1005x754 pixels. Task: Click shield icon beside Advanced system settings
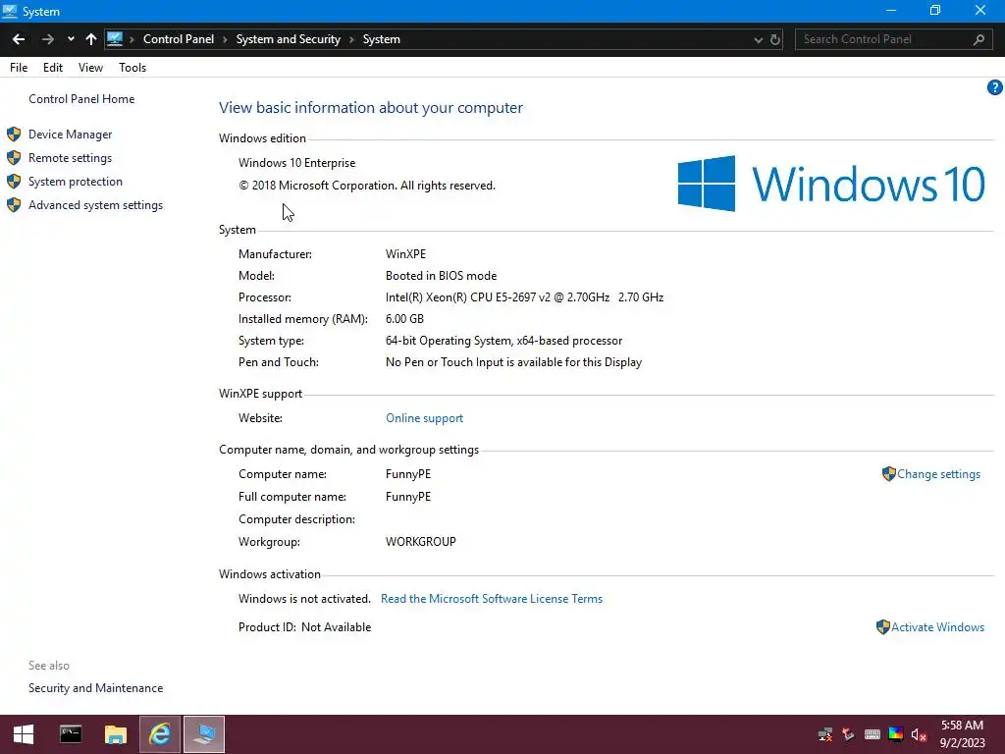(14, 205)
